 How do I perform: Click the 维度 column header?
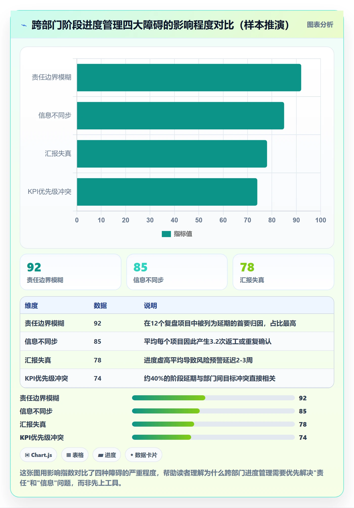(31, 306)
